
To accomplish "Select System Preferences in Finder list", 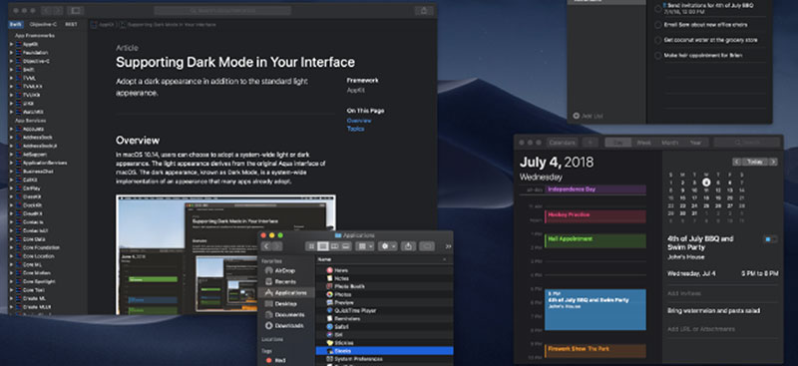I will coord(384,359).
